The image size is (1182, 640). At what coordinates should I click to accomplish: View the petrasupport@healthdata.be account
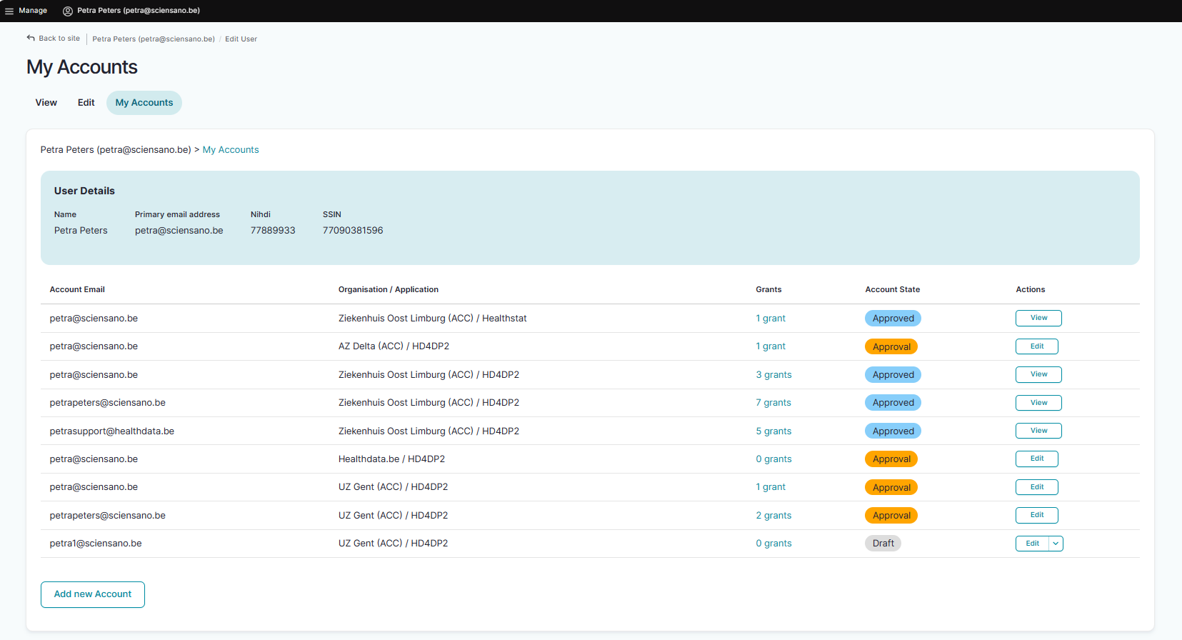click(x=1038, y=431)
